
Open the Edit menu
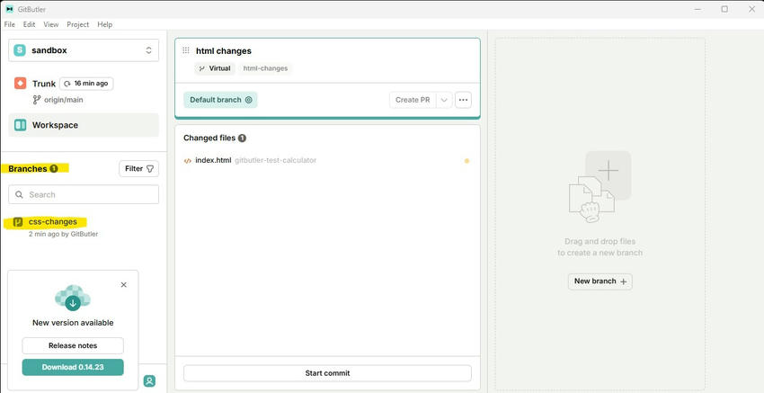tap(29, 24)
